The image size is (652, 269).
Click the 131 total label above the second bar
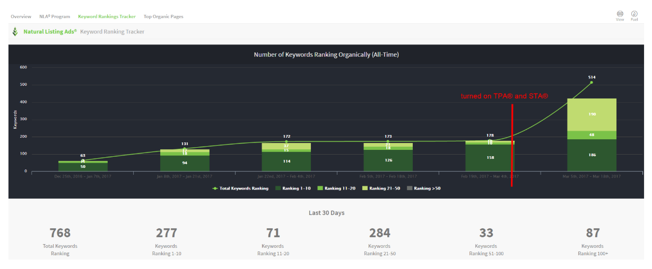tap(185, 144)
